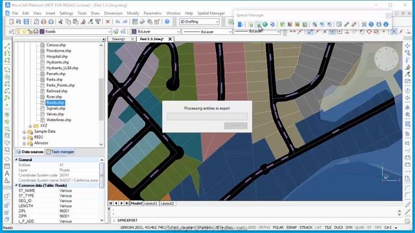Viewport: 415px width, 233px height.
Task: Click the New drawing icon
Action: click(12, 21)
